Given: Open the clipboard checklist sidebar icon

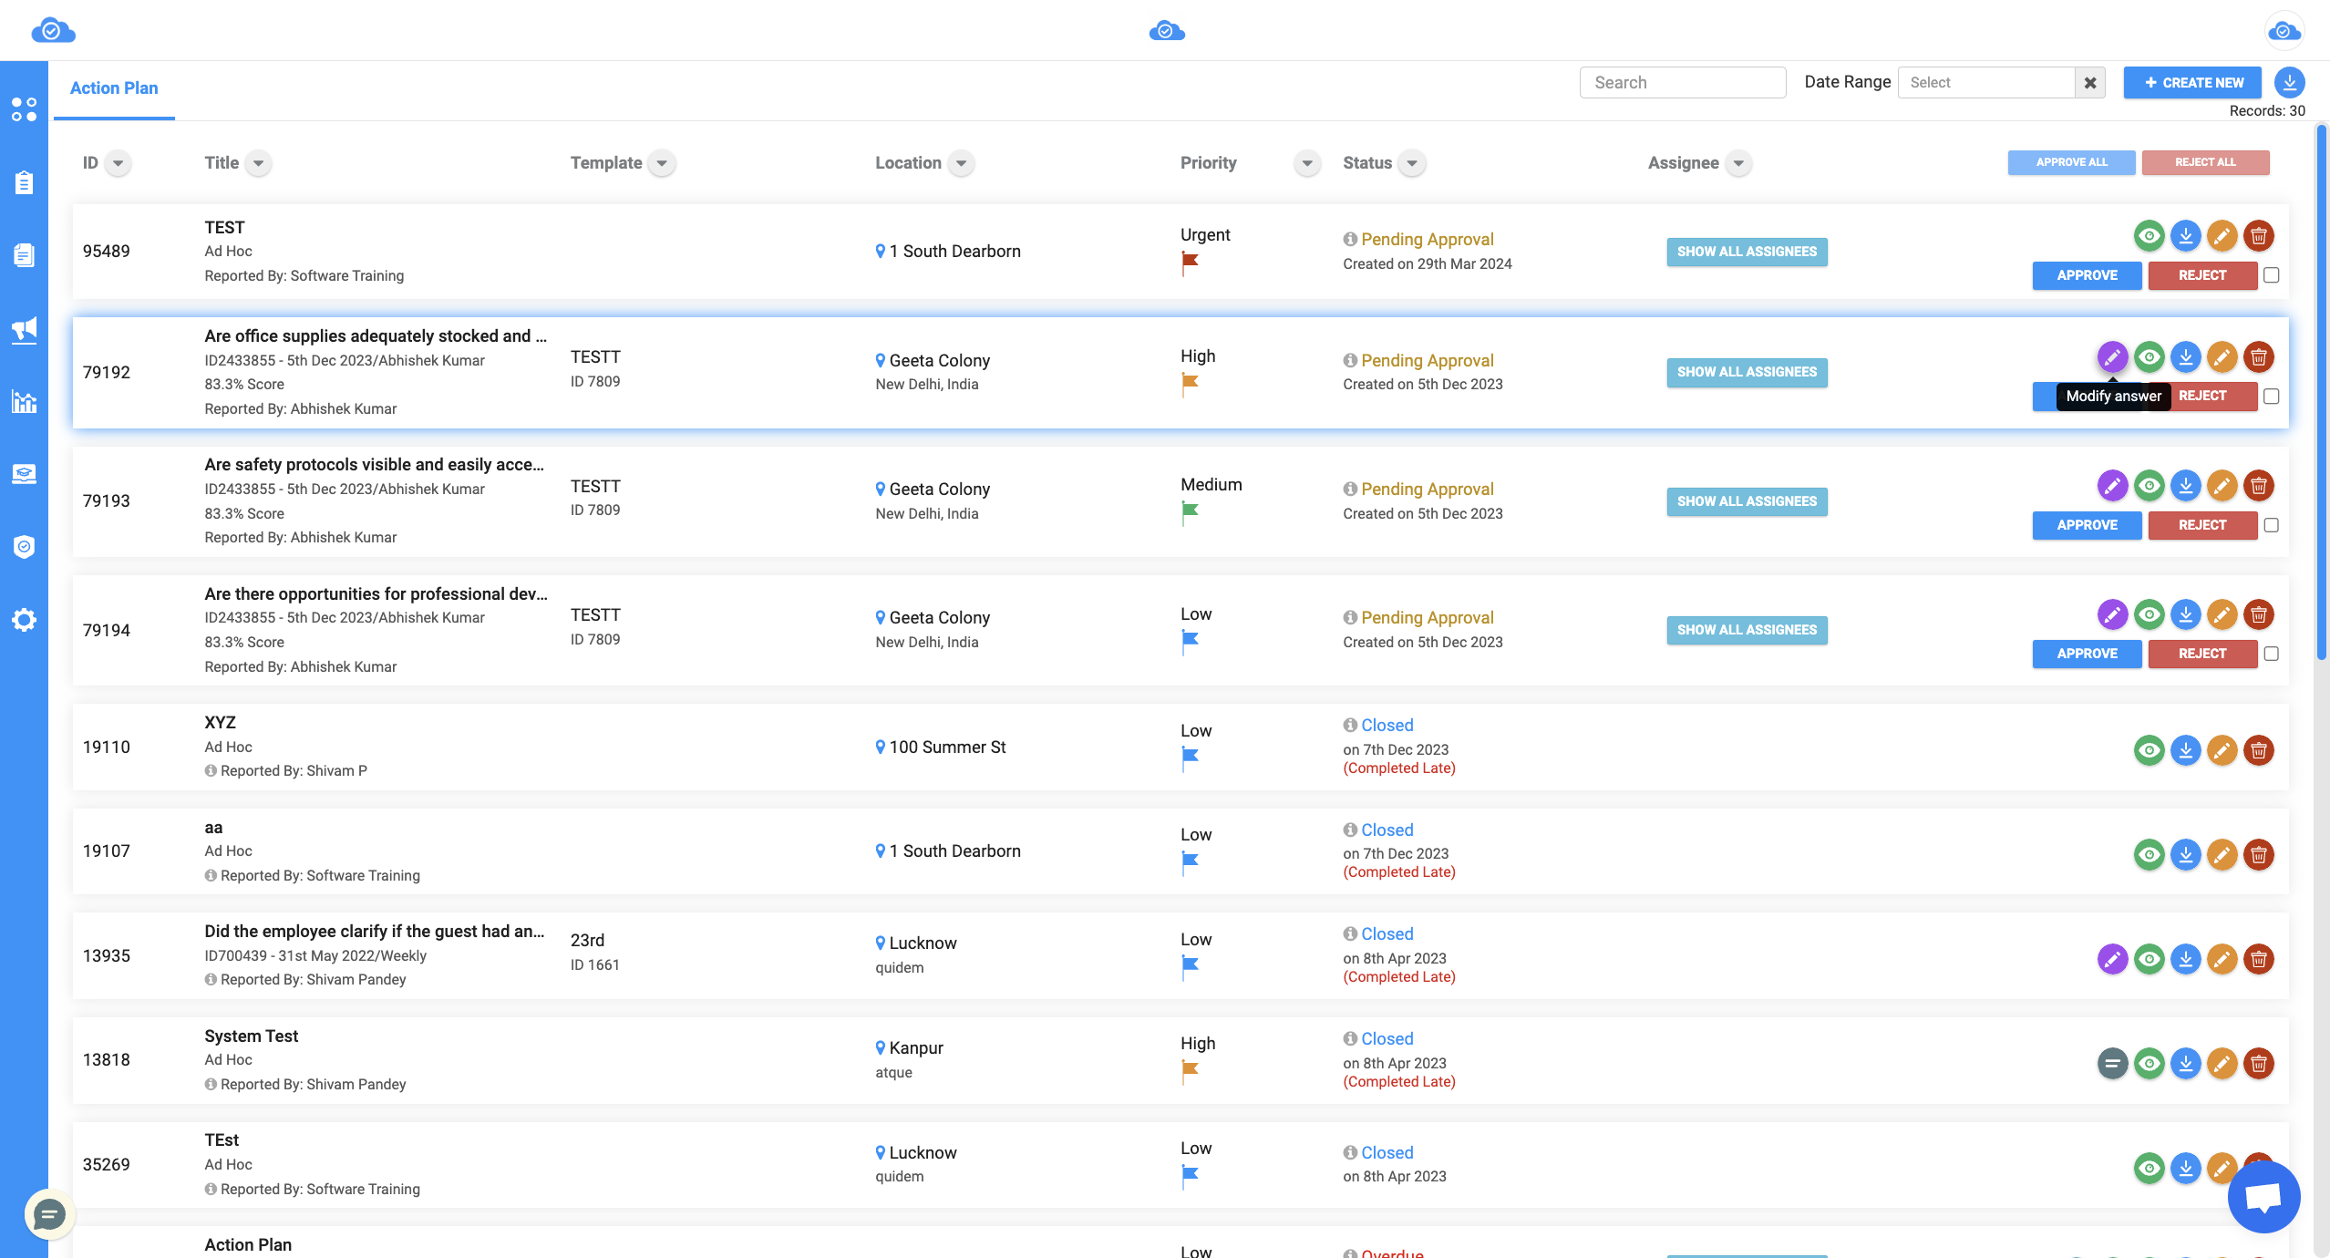Looking at the screenshot, I should (24, 182).
